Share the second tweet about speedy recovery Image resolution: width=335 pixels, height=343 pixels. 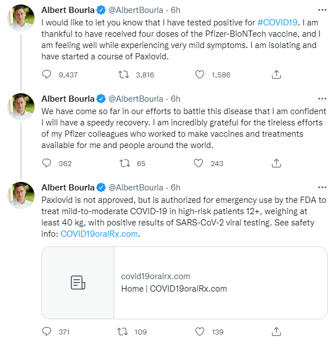click(x=276, y=163)
